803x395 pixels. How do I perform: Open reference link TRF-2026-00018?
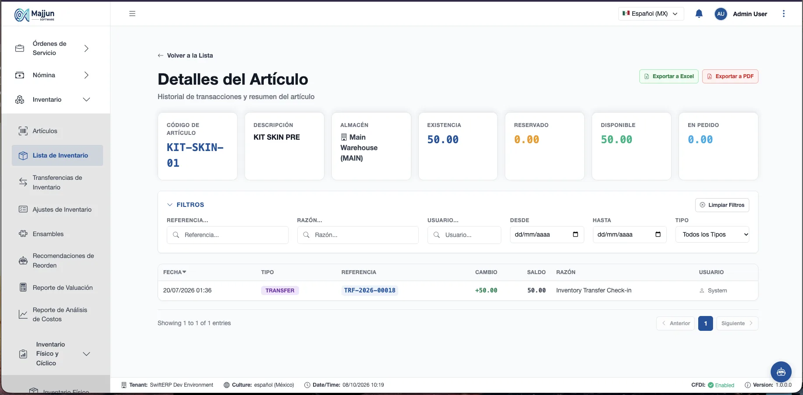[370, 290]
